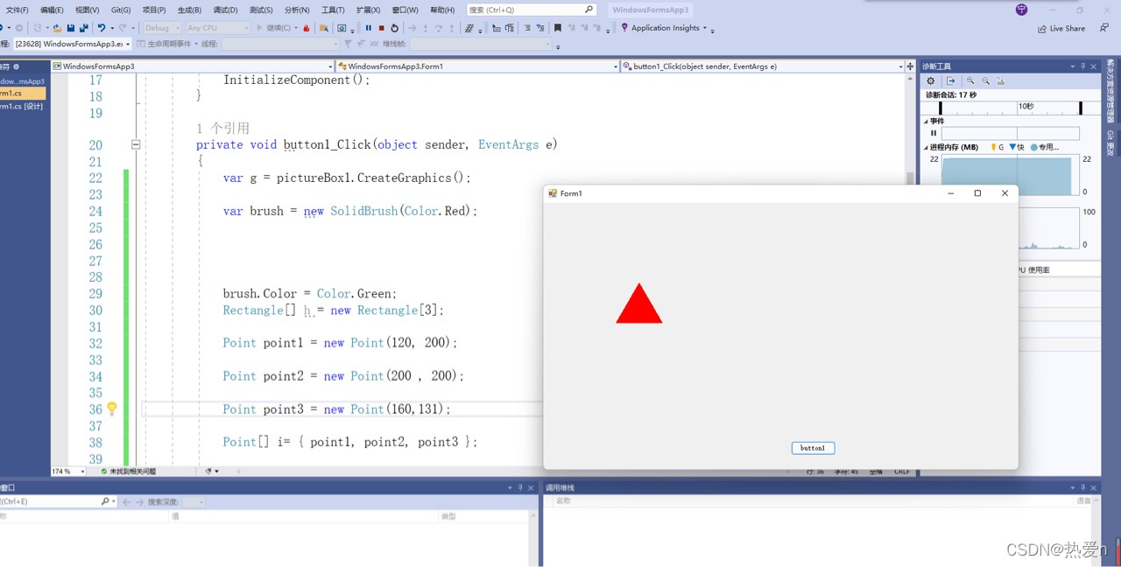Open the Any CPU platform dropdown
The width and height of the screenshot is (1121, 567).
[x=217, y=28]
